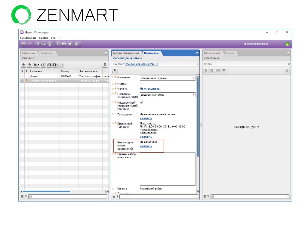Image resolution: width=308 pixels, height=231 pixels.
Task: Click the image ad icon in Объявления toolbar
Action: pos(218,70)
